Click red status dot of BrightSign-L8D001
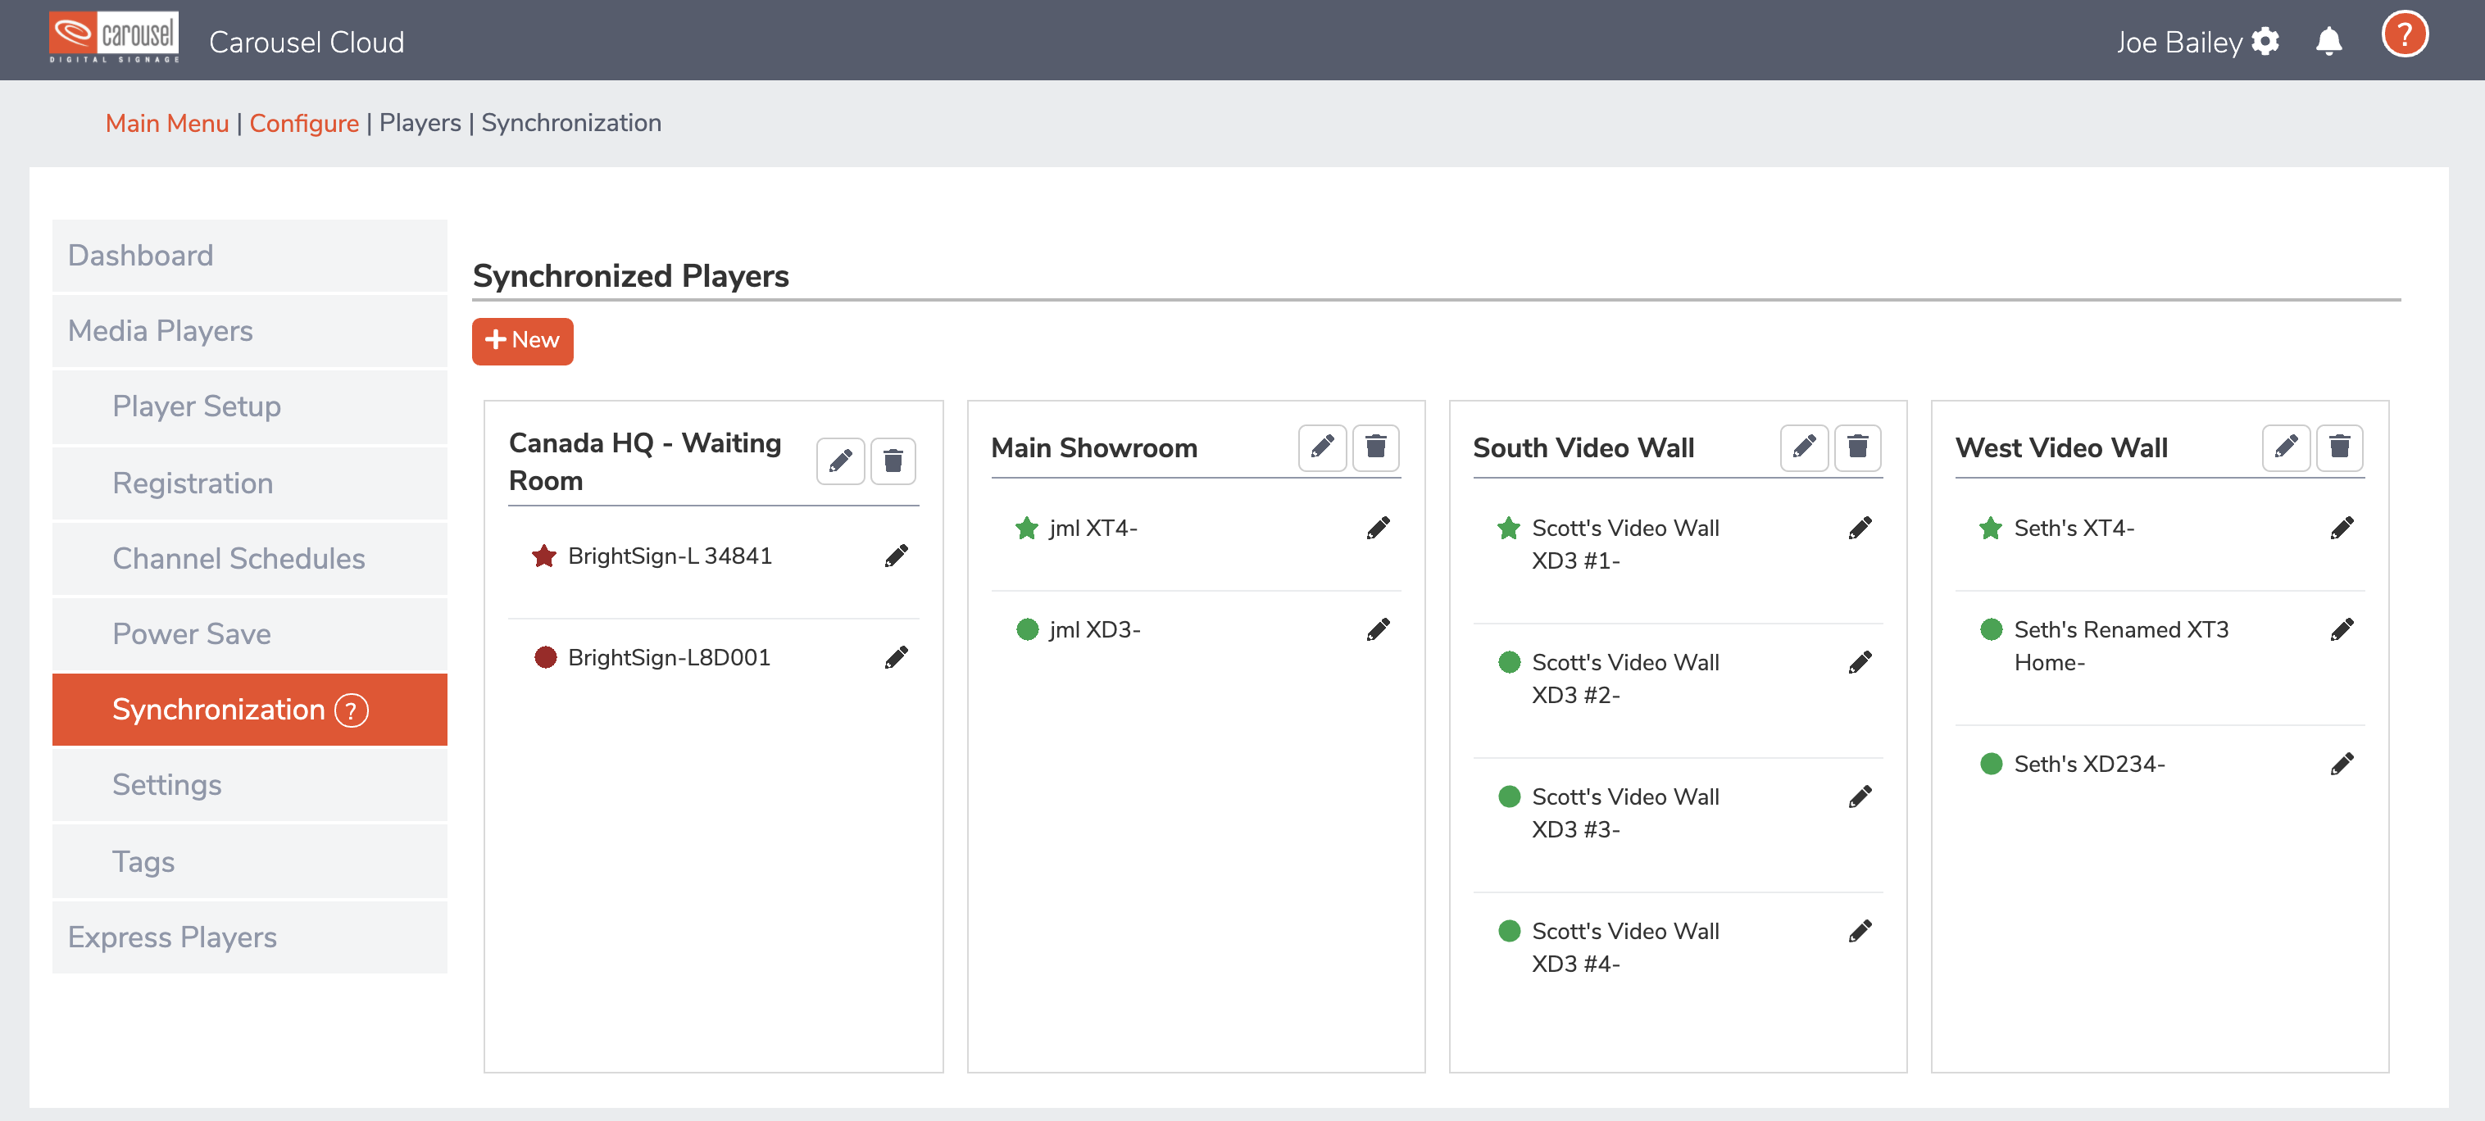Viewport: 2485px width, 1121px height. [x=545, y=657]
